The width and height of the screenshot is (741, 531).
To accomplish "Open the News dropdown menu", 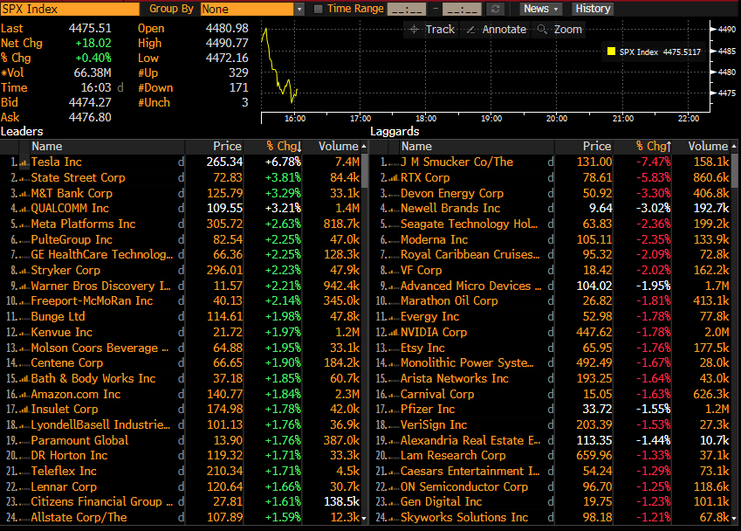I will pyautogui.click(x=540, y=9).
